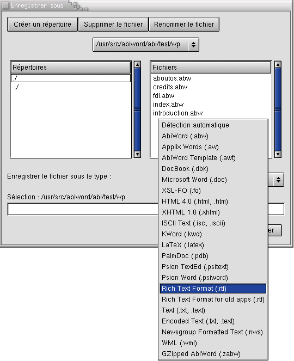Image resolution: width=294 pixels, height=361 pixels.
Task: Click the Fichiers column header
Action: [211, 68]
